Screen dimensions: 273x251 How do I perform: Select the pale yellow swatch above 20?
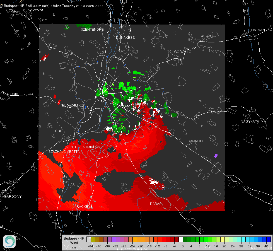click(x=223, y=240)
